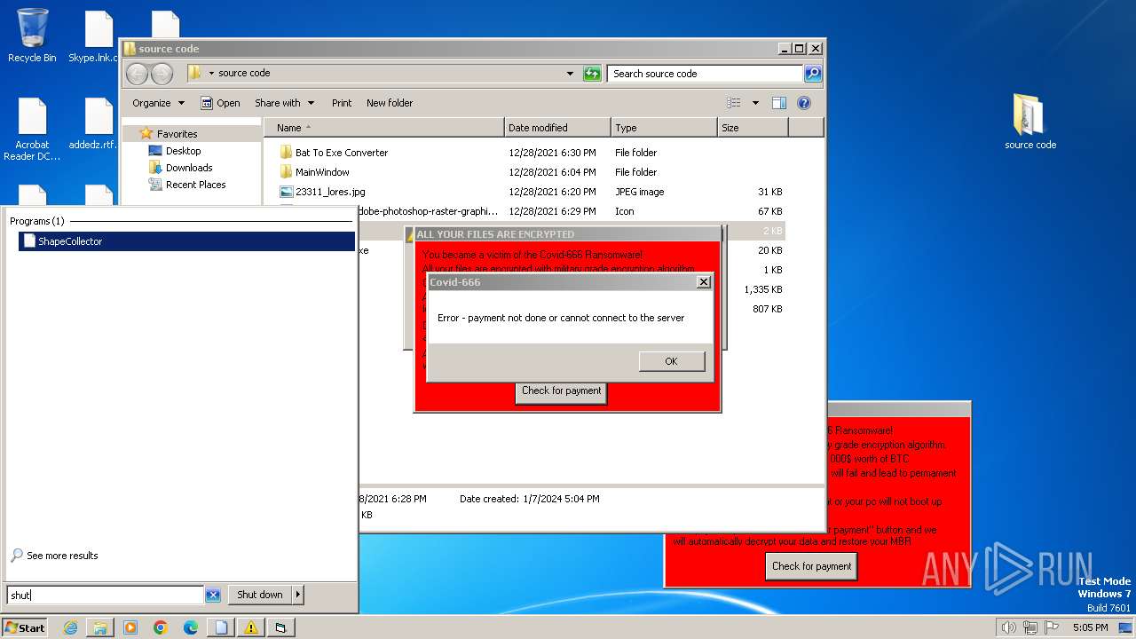Viewport: 1136px width, 639px height.
Task: Click the green refresh button beside address bar
Action: 592,74
